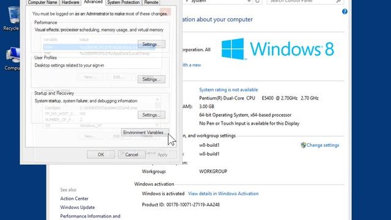
Task: Open View details in Windows Activation link
Action: 223,194
